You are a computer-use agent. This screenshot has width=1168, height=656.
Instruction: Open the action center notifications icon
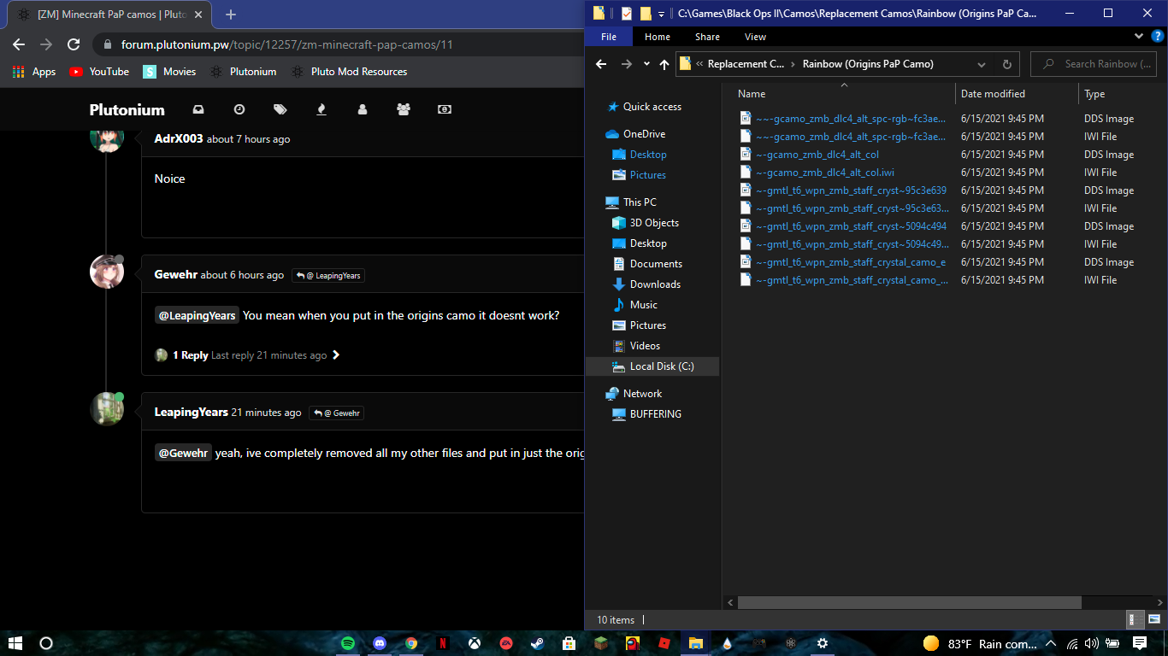tap(1140, 643)
